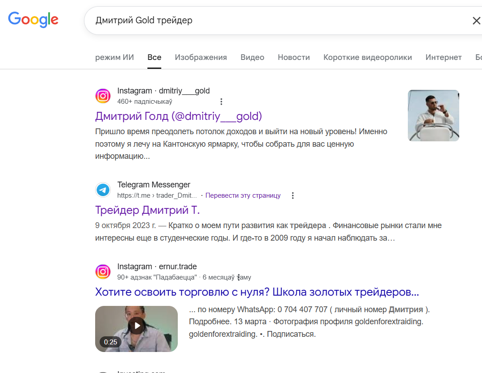The image size is (482, 373).
Task: Click the Google logo
Action: [x=33, y=20]
